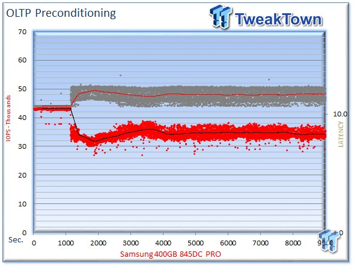Click the TweakTown TT logo icon beside the title
The height and width of the screenshot is (267, 354).
pos(221,16)
